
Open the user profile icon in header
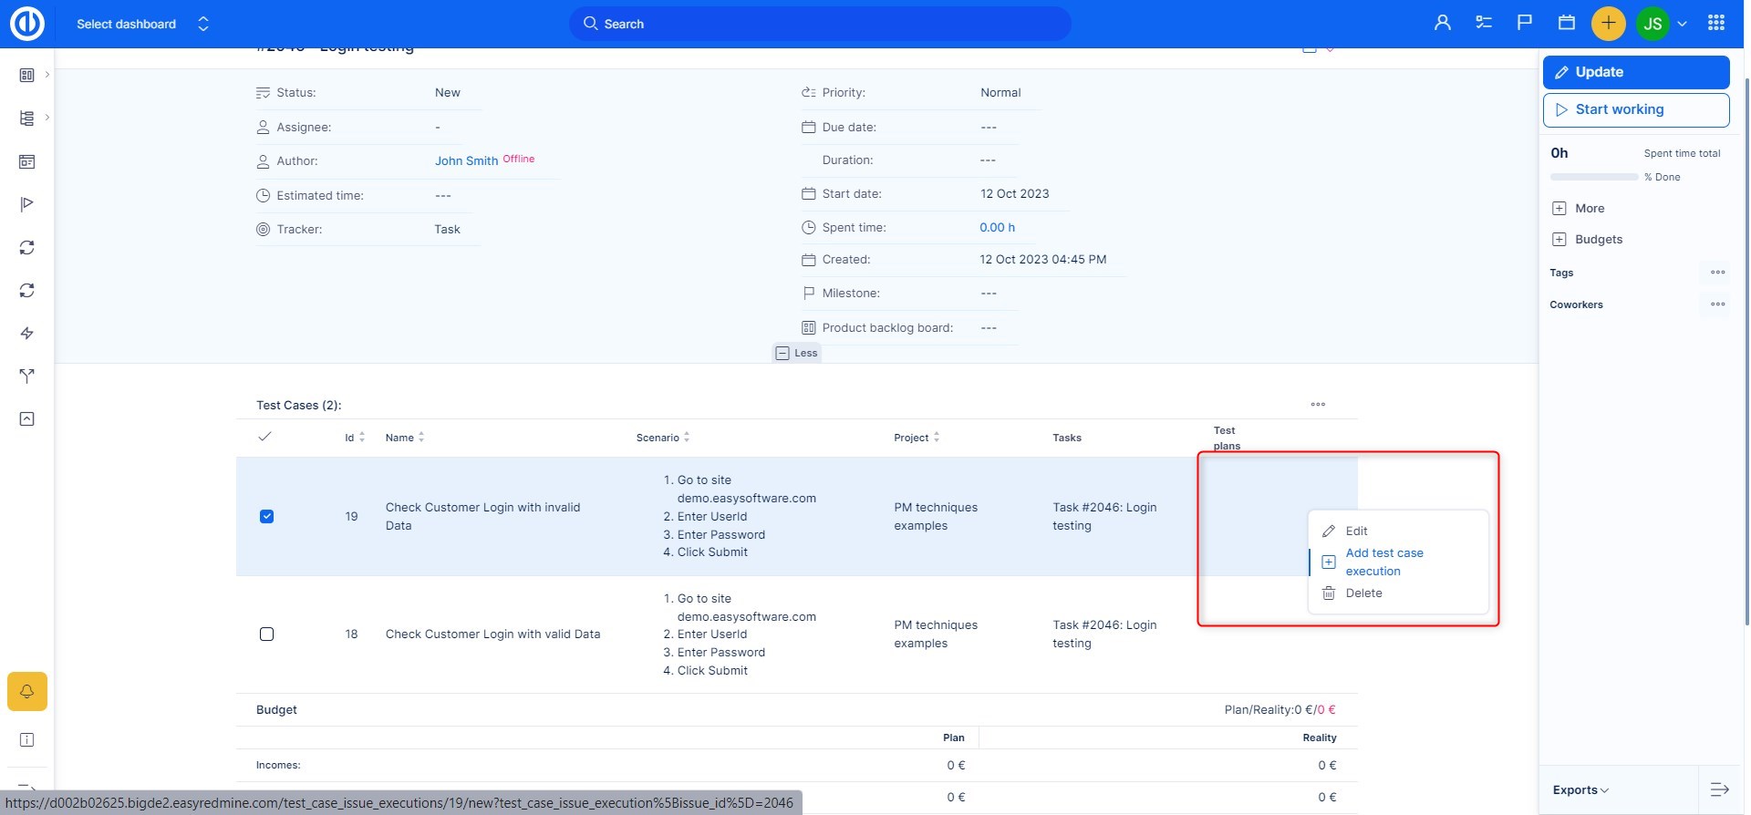coord(1442,23)
